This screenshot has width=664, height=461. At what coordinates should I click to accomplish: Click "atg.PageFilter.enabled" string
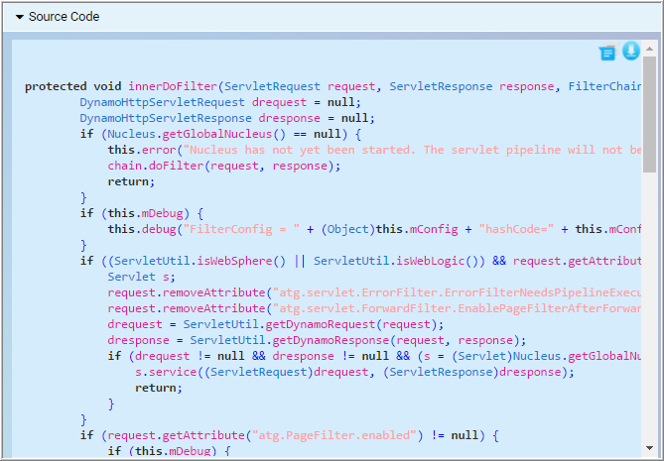click(334, 435)
